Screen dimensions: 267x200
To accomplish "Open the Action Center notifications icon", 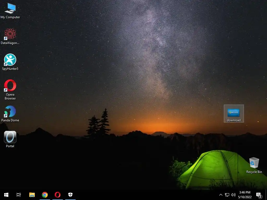I will tap(259, 195).
